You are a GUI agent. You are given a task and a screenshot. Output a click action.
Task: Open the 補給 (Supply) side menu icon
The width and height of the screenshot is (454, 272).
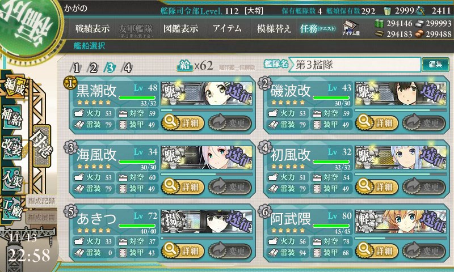pyautogui.click(x=12, y=116)
